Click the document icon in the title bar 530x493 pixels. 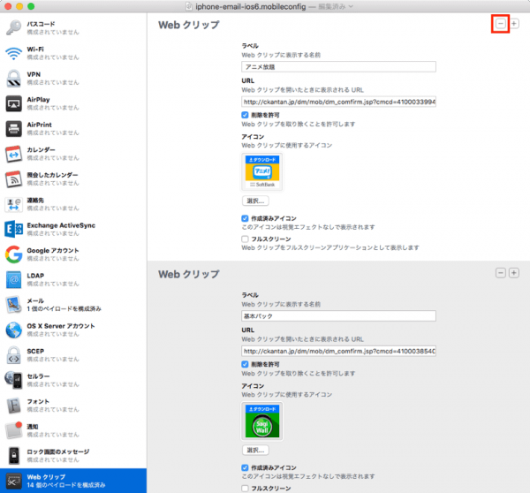[x=189, y=6]
